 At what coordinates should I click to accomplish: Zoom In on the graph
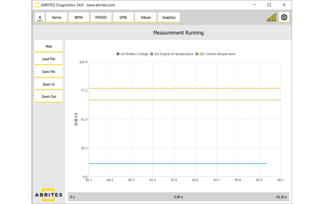(49, 84)
